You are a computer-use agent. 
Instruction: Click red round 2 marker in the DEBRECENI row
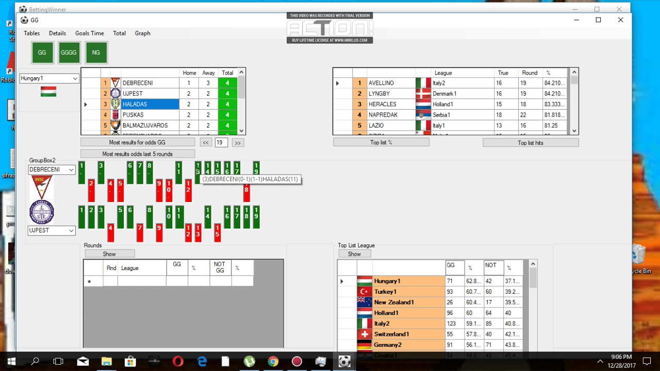pyautogui.click(x=91, y=191)
